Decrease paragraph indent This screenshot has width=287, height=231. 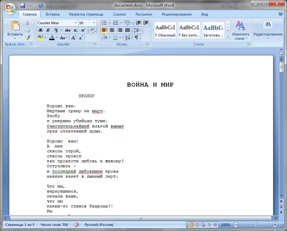tap(138, 23)
